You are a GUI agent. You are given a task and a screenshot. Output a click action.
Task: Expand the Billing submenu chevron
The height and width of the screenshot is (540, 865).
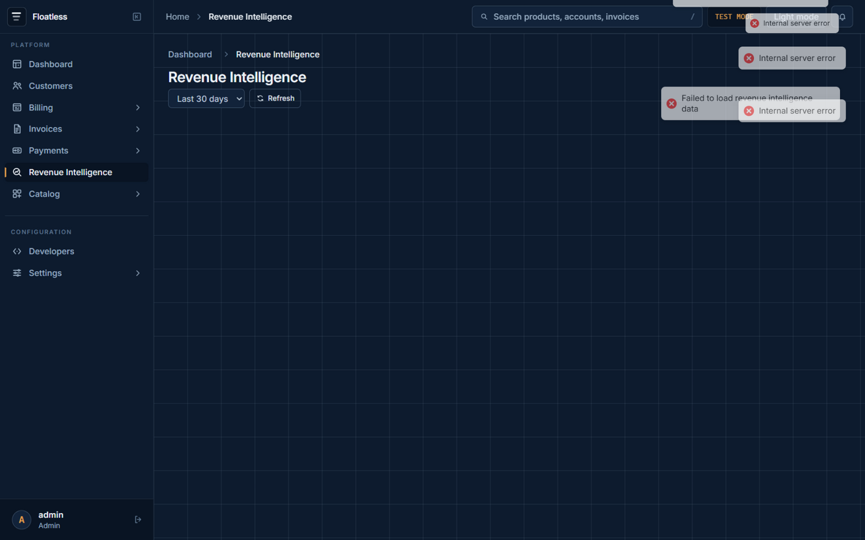tap(138, 107)
